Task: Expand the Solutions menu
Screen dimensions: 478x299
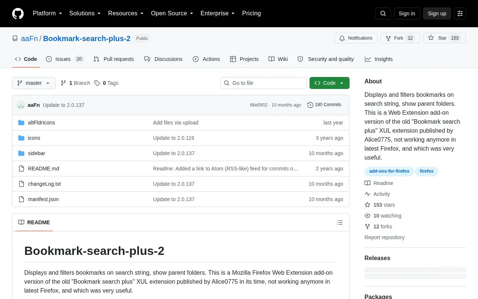Action: (x=85, y=13)
